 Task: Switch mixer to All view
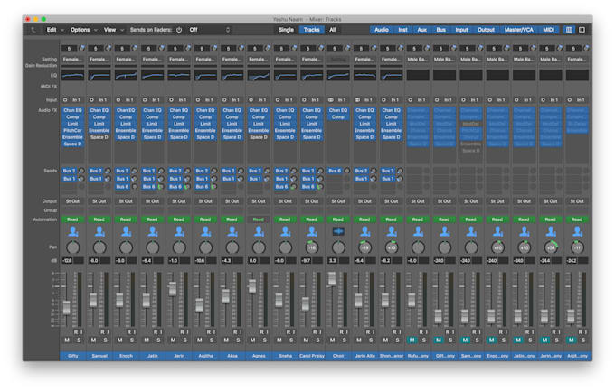tap(333, 30)
